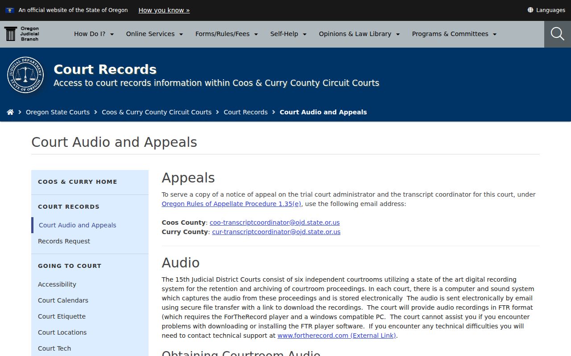This screenshot has height=356, width=571.
Task: Click the Coos County label
Action: point(184,222)
